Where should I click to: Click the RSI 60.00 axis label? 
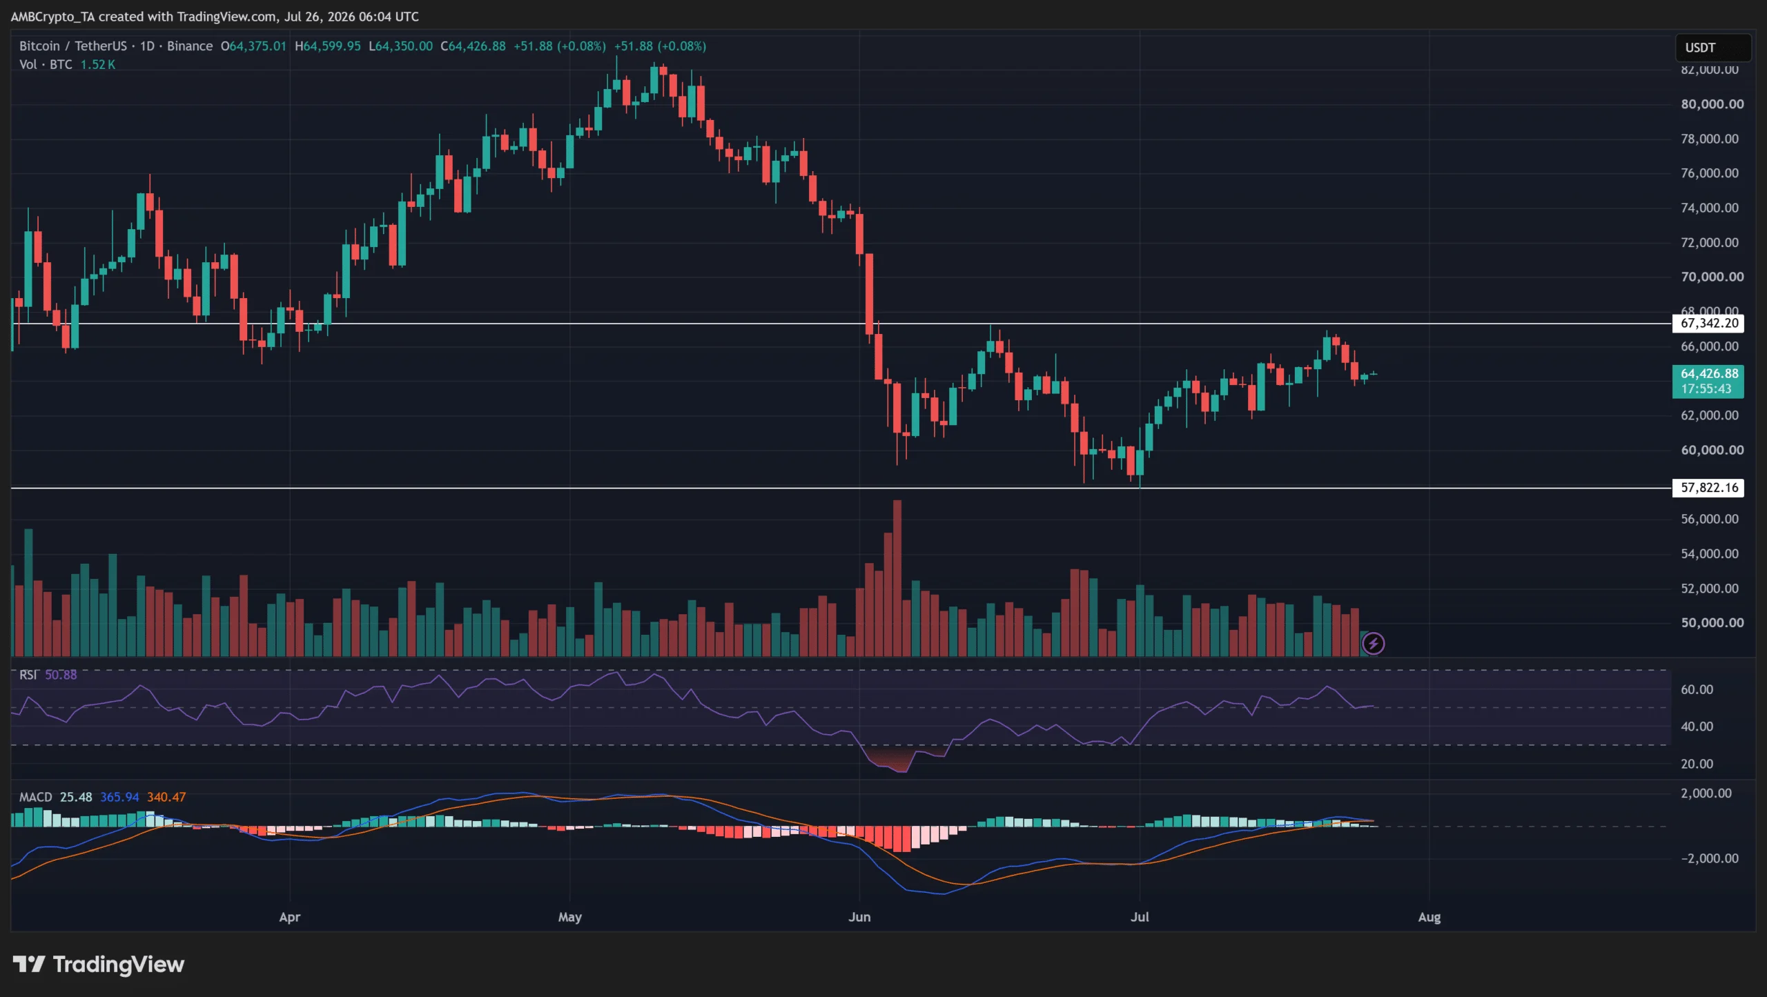pyautogui.click(x=1697, y=689)
